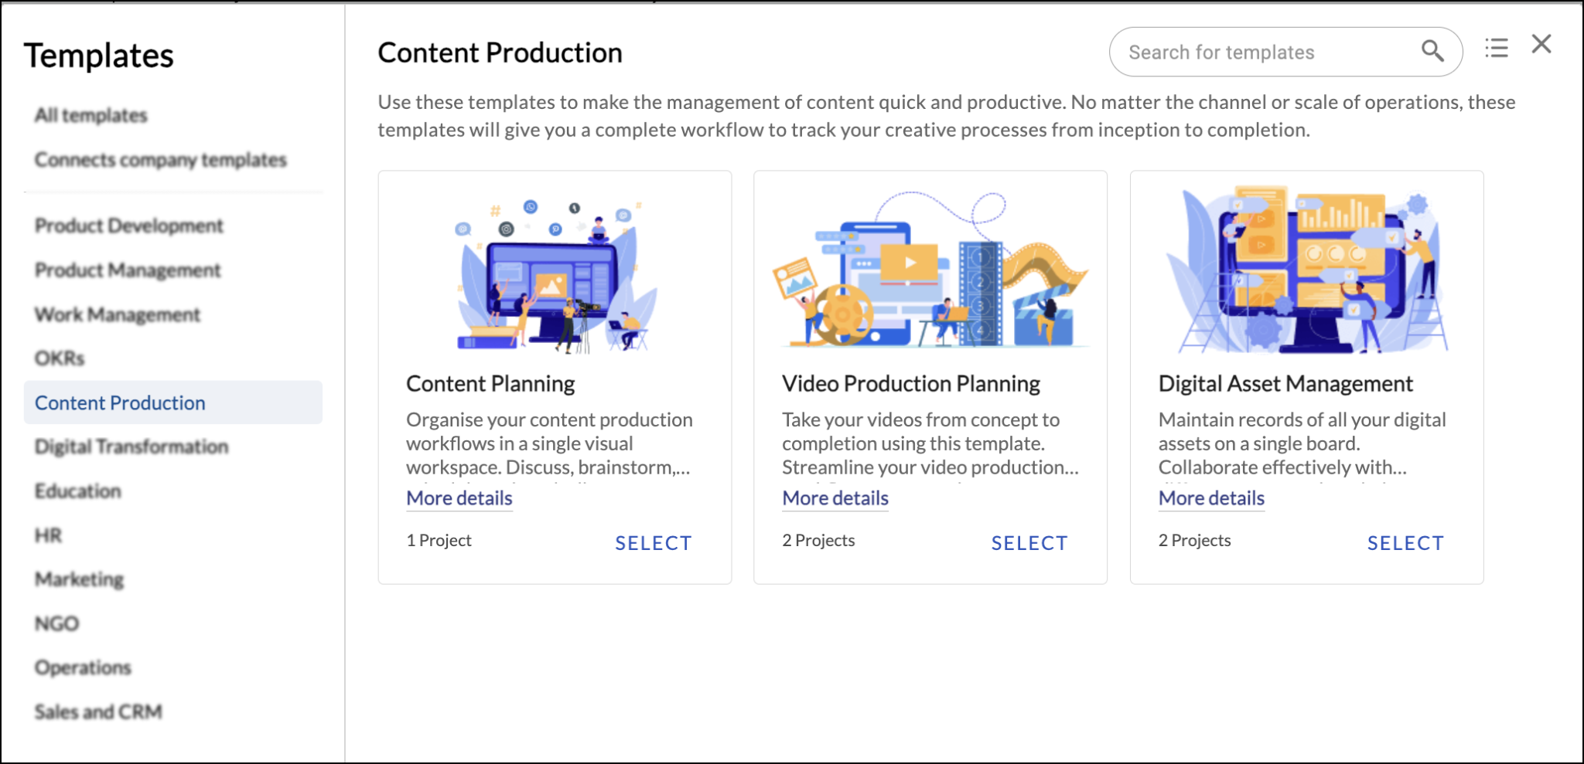1584x764 pixels.
Task: Show HR templates
Action: (48, 535)
